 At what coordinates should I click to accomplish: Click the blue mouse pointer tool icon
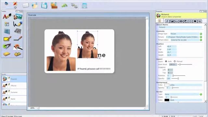point(6,4)
